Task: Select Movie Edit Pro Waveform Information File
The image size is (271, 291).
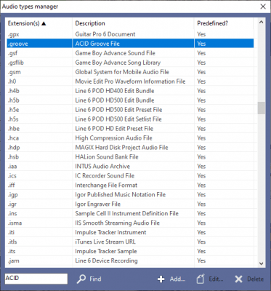Action: [x=130, y=81]
